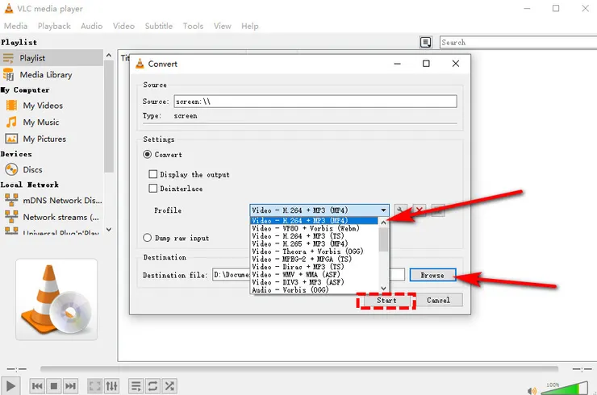Choose Video - DIV3 + MP3 (ASF)

[315, 282]
